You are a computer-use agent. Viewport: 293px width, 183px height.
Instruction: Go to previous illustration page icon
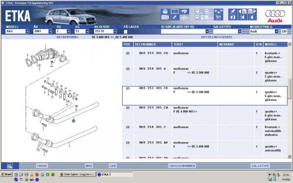point(242,11)
